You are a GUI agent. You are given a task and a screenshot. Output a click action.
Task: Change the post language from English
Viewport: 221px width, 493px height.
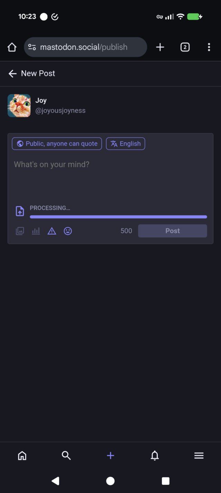click(x=125, y=144)
